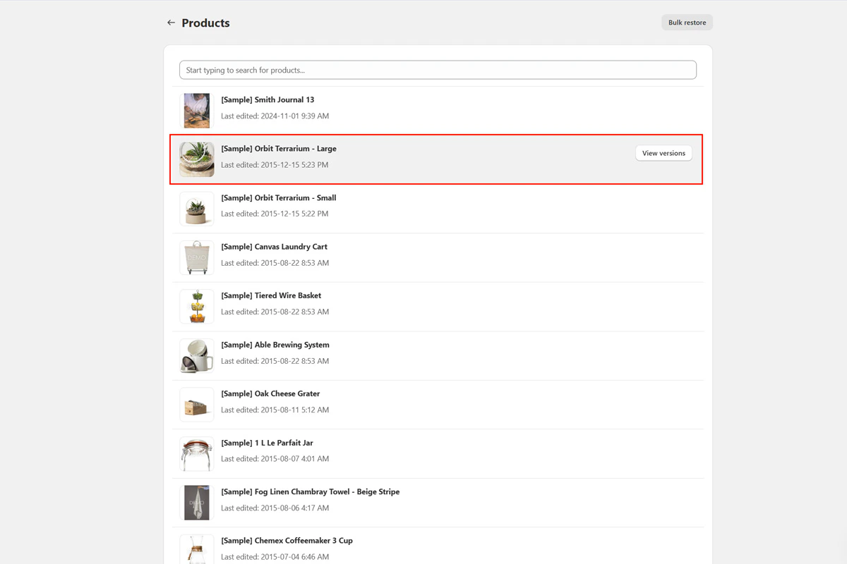Click the Orbit Terrarium - Large thumbnail
847x564 pixels.
click(196, 159)
